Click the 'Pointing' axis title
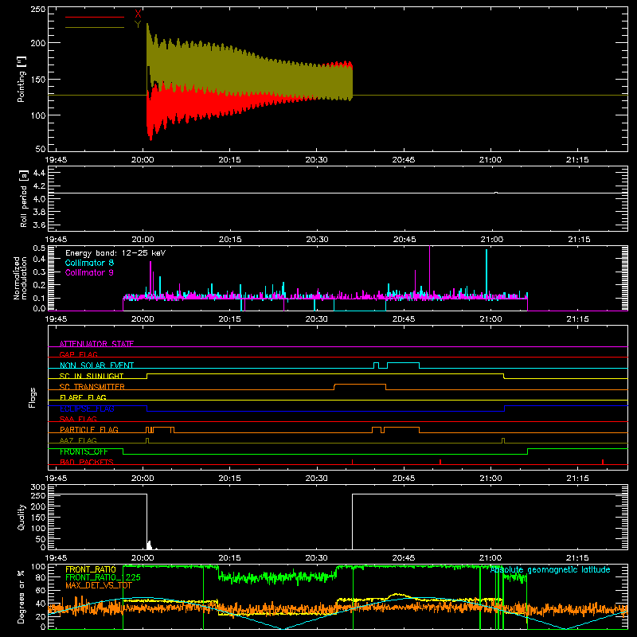 click(21, 79)
